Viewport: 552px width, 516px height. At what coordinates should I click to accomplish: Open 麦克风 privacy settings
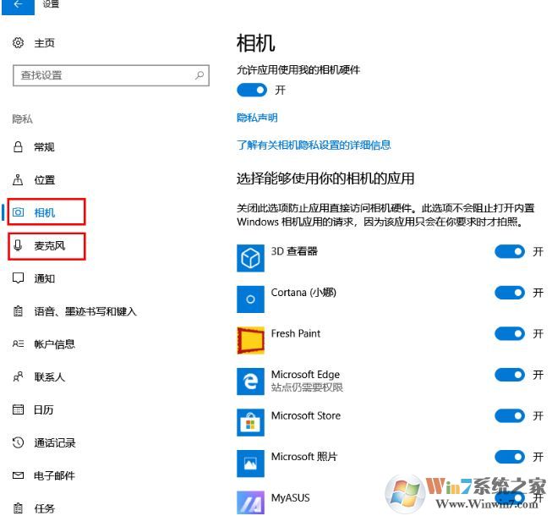[50, 245]
